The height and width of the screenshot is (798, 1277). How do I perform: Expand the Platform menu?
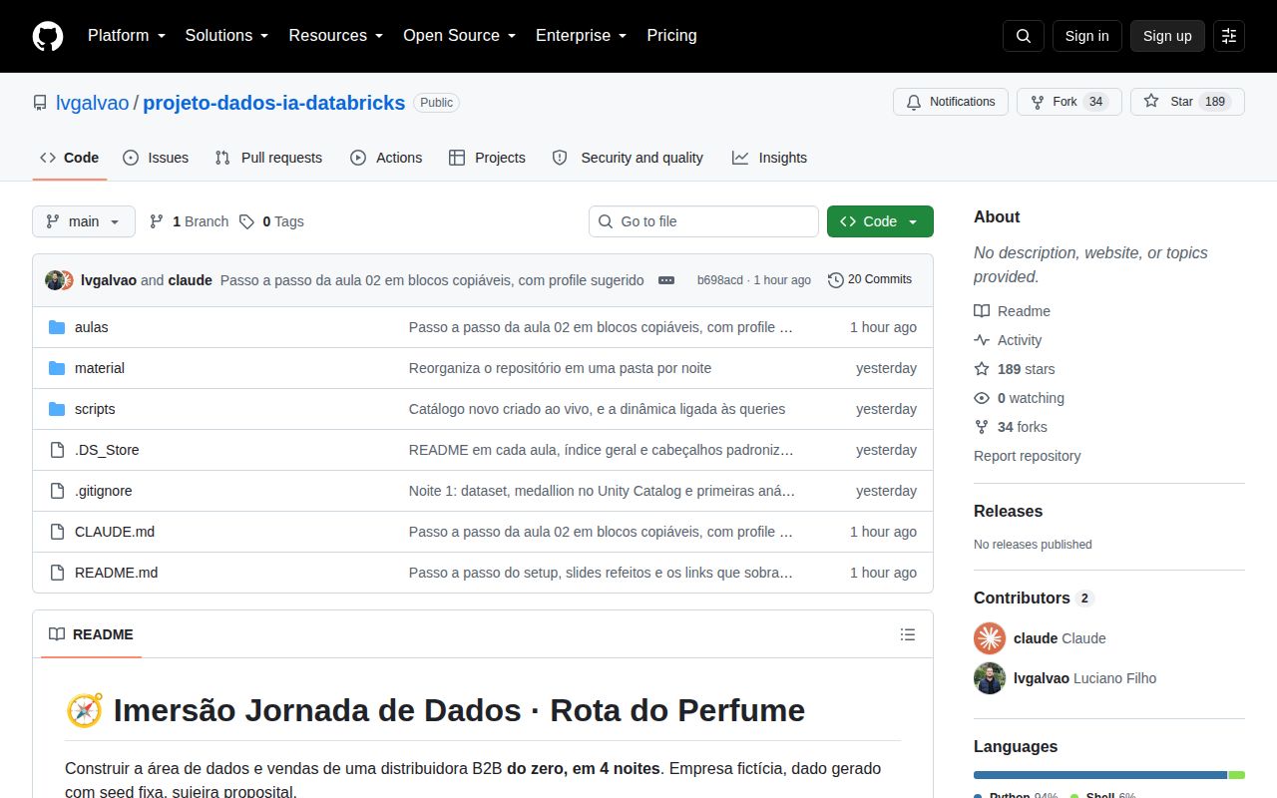(127, 35)
